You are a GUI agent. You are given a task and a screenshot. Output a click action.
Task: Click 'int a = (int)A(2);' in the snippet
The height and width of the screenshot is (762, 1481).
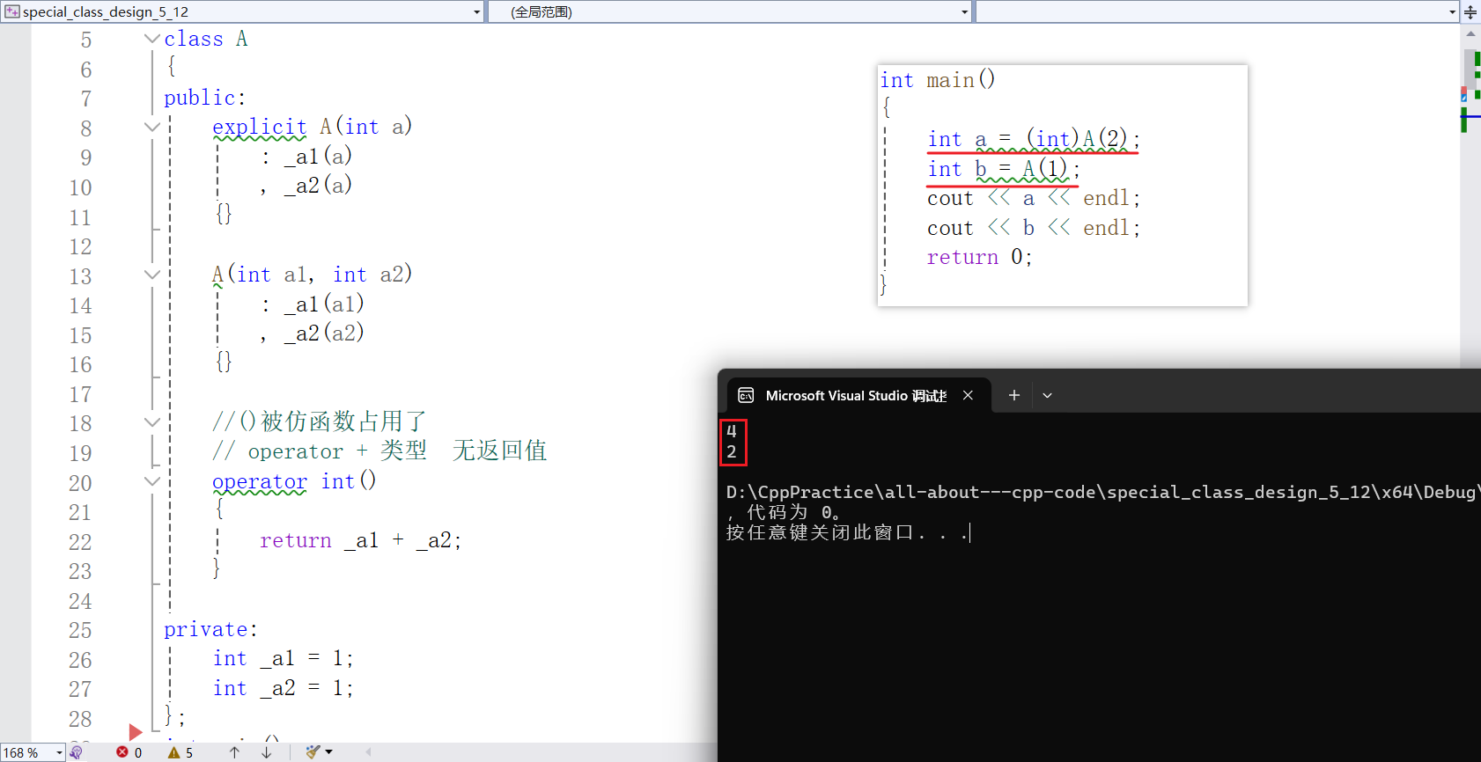tap(1035, 139)
